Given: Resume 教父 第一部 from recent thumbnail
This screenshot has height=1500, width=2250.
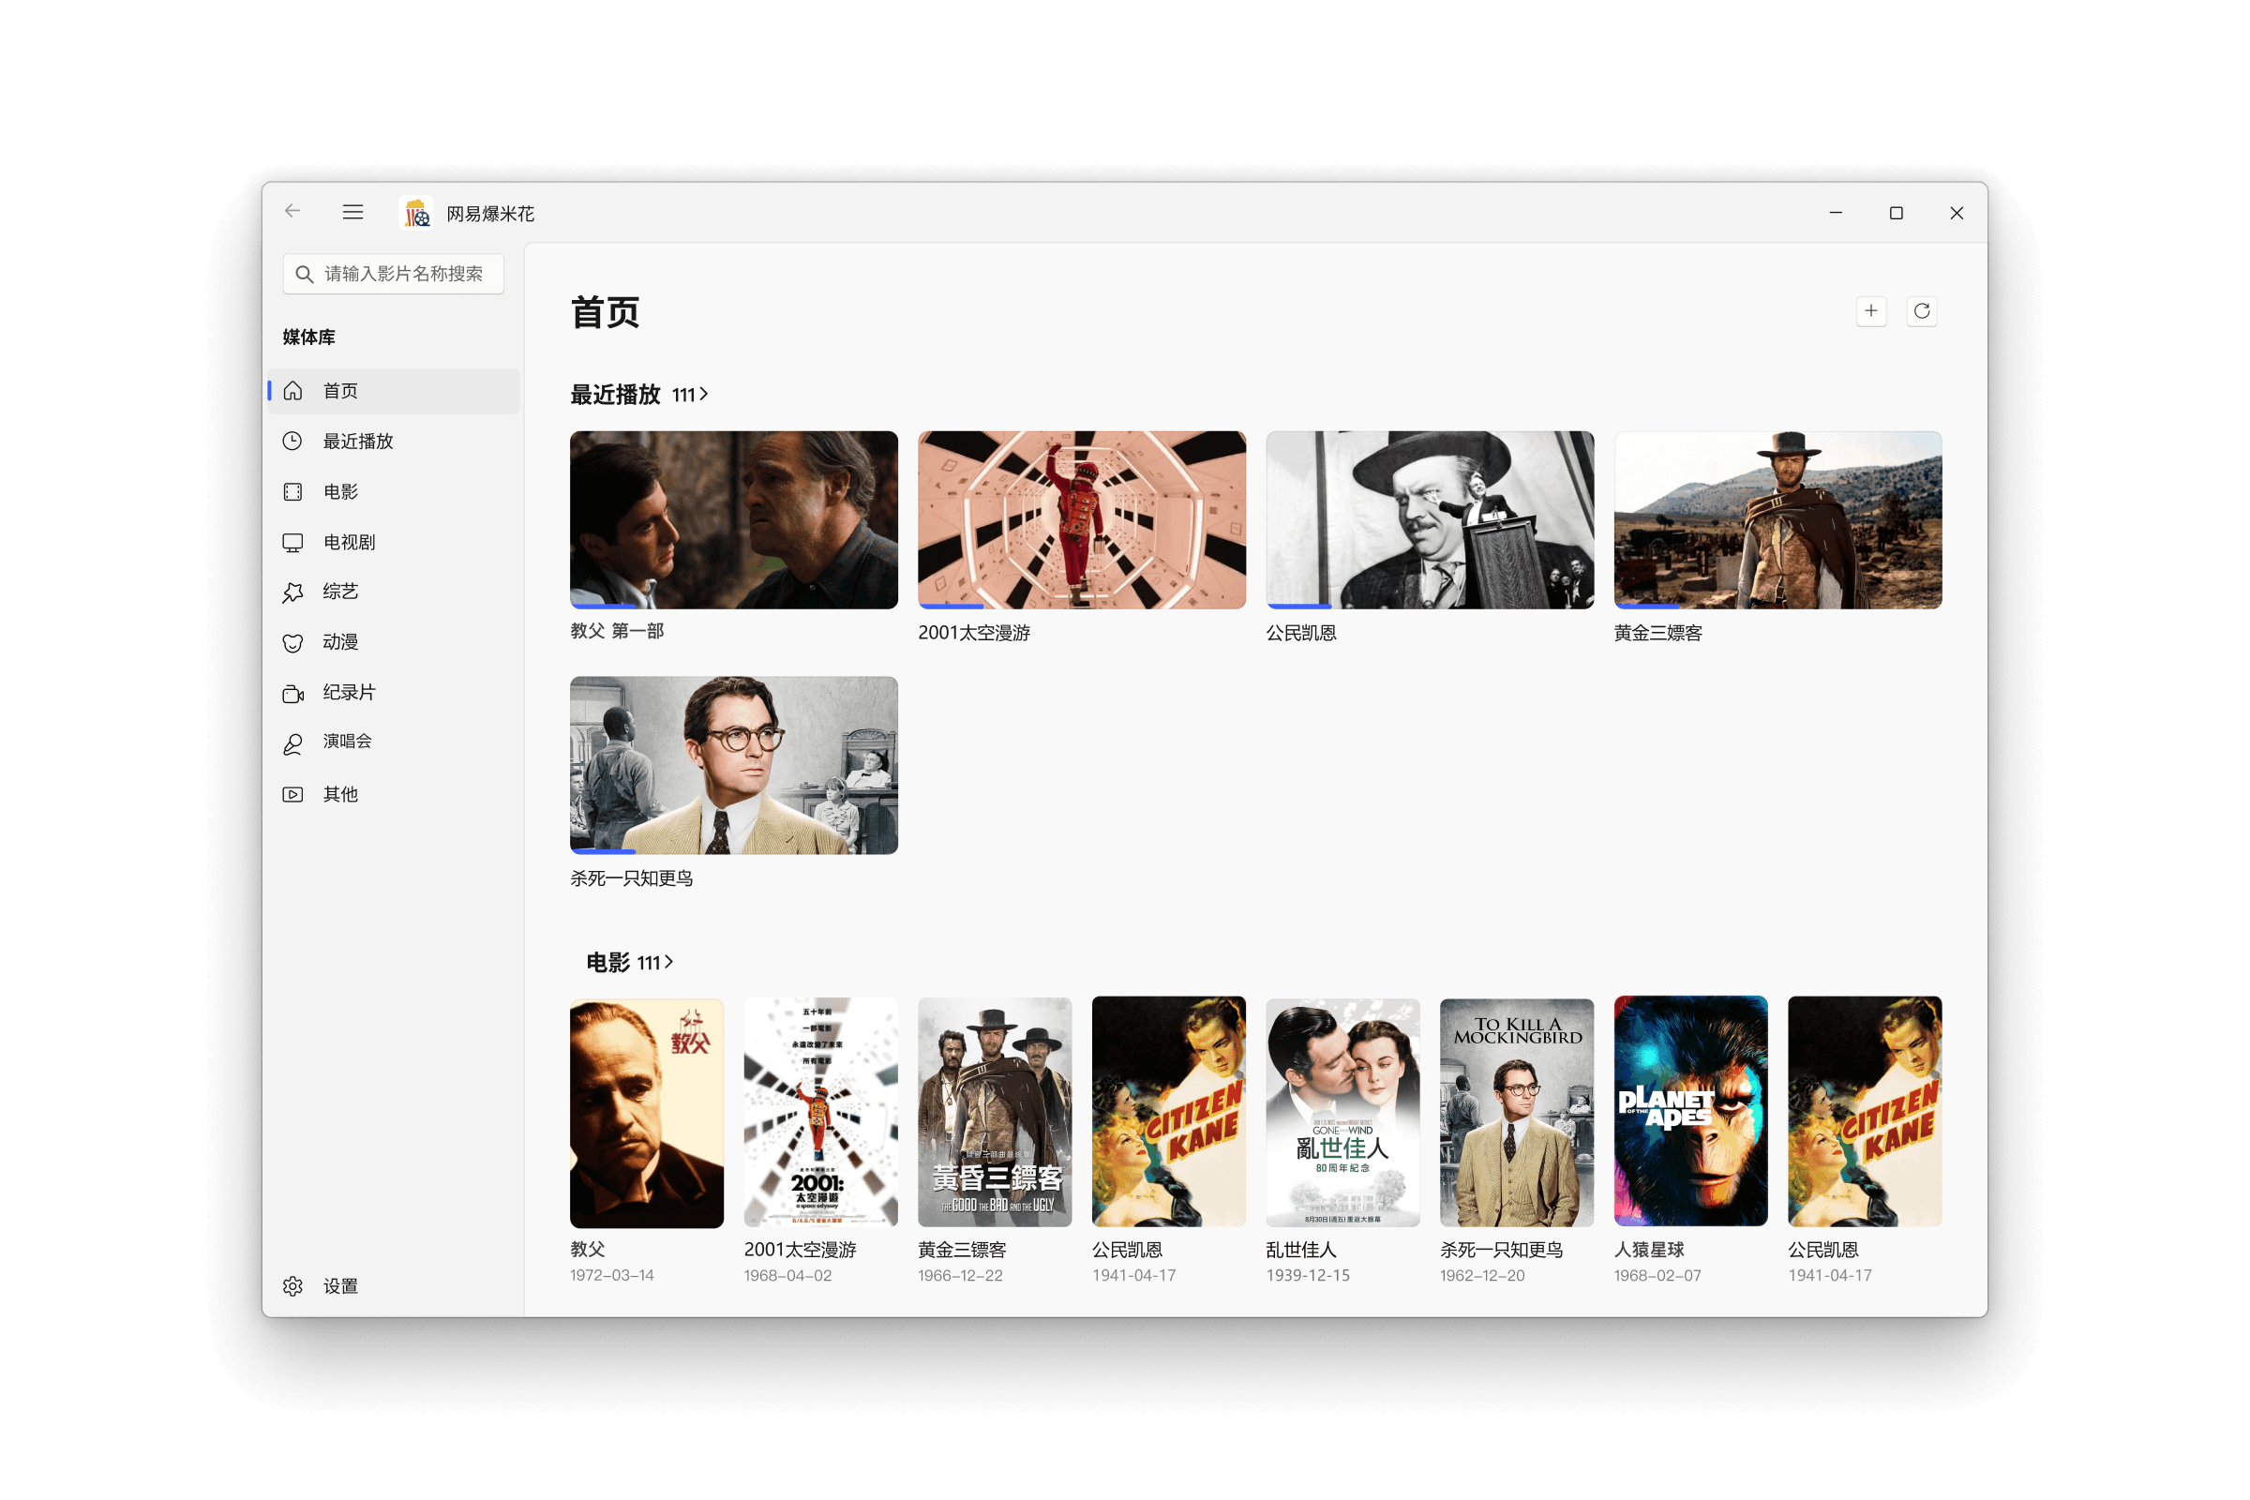Looking at the screenshot, I should pyautogui.click(x=734, y=520).
